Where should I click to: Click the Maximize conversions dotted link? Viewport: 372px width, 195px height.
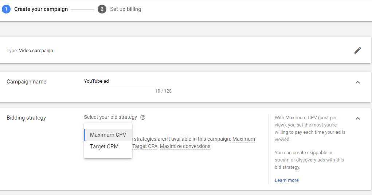point(185,147)
